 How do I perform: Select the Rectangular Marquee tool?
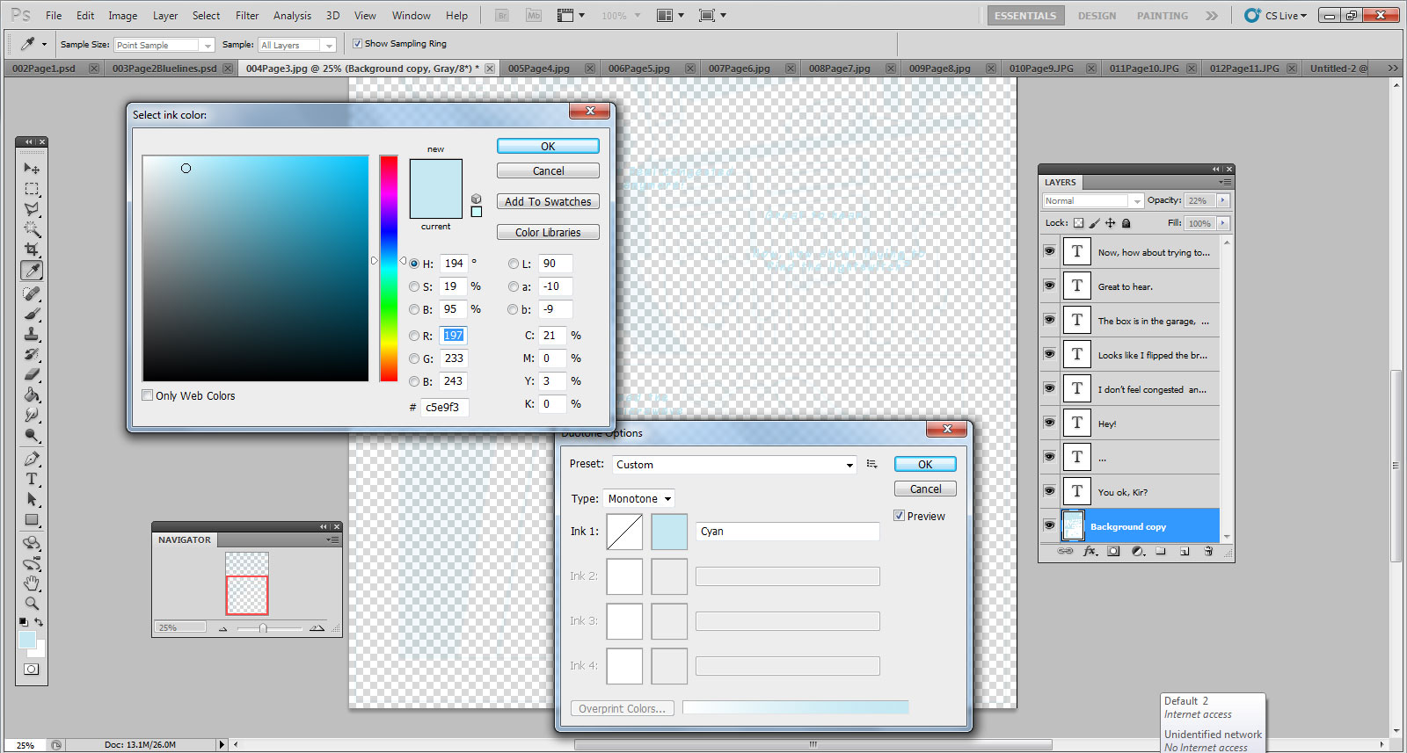32,189
